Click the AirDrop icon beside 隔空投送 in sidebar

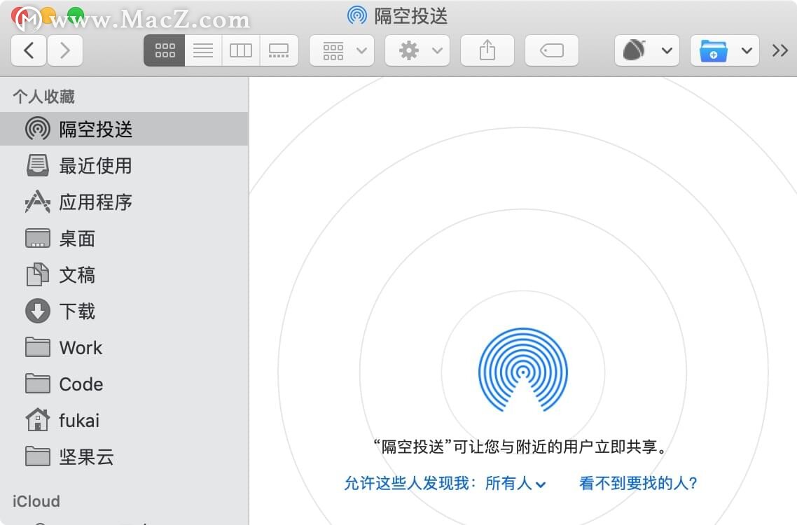click(38, 129)
